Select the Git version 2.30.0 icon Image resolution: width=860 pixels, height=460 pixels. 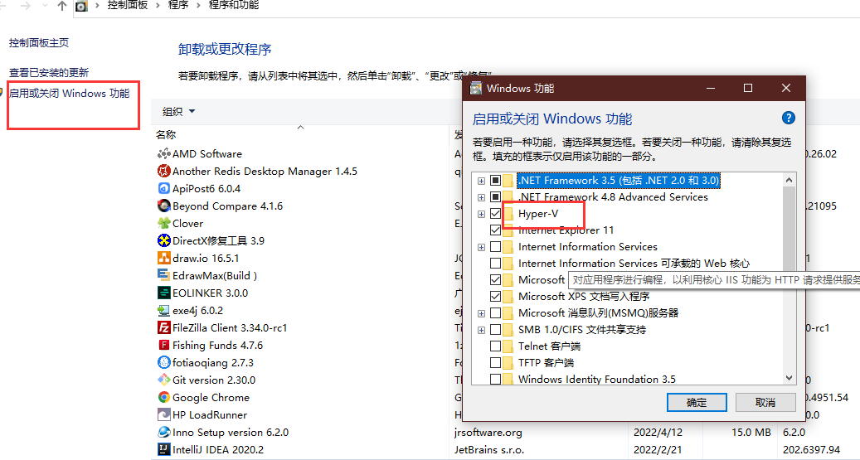pyautogui.click(x=163, y=380)
